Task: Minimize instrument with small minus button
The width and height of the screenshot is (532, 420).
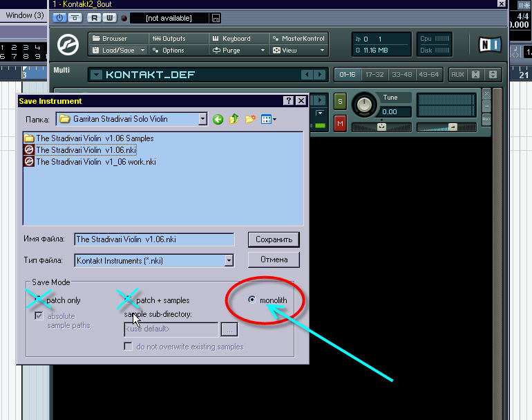Action: tap(486, 107)
